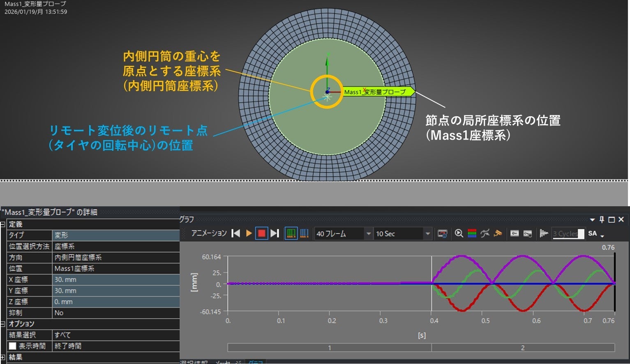Click 結果選択 value すべて
Viewport: 630px width, 364px height.
tap(116, 335)
